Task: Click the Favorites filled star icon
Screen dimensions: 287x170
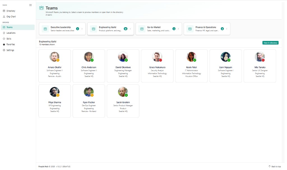Action: click(x=4, y=44)
